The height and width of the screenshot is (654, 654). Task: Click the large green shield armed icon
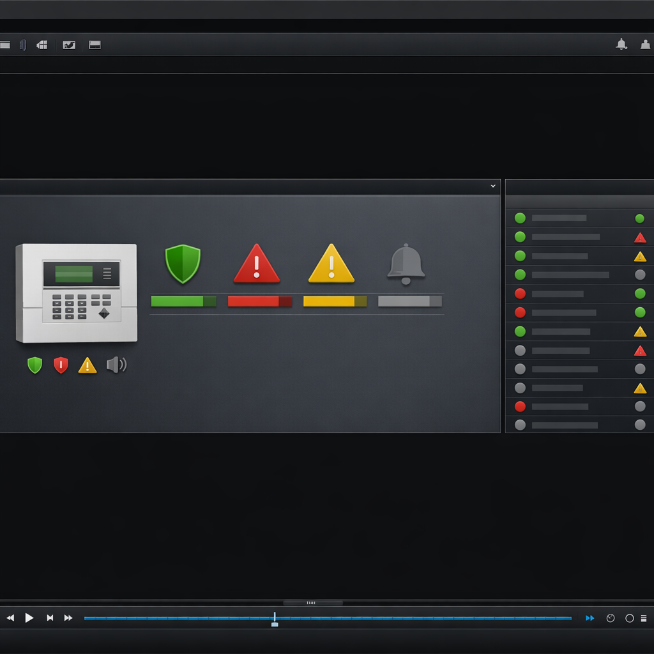pos(183,264)
